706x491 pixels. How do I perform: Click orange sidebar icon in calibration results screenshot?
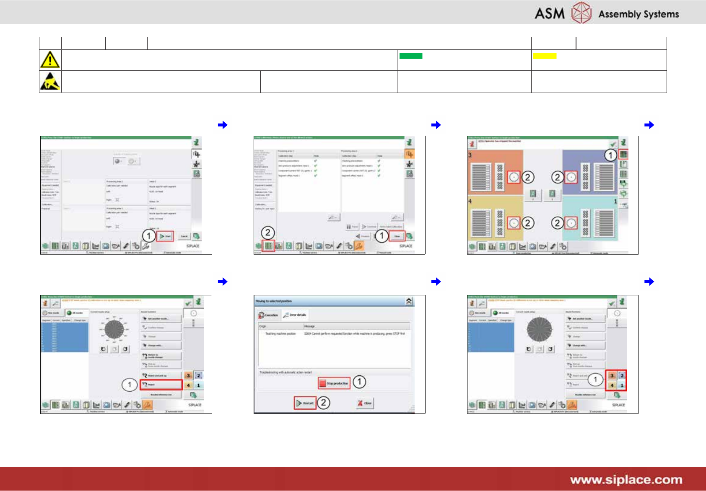tap(409, 154)
